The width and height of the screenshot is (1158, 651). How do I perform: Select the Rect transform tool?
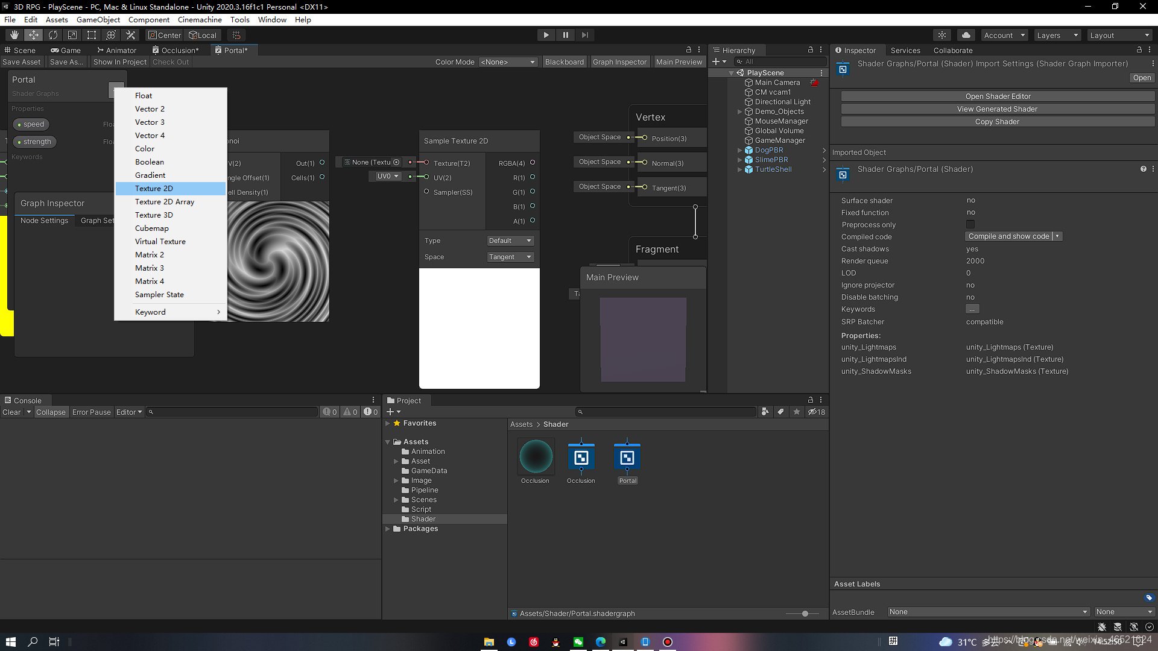pyautogui.click(x=92, y=35)
